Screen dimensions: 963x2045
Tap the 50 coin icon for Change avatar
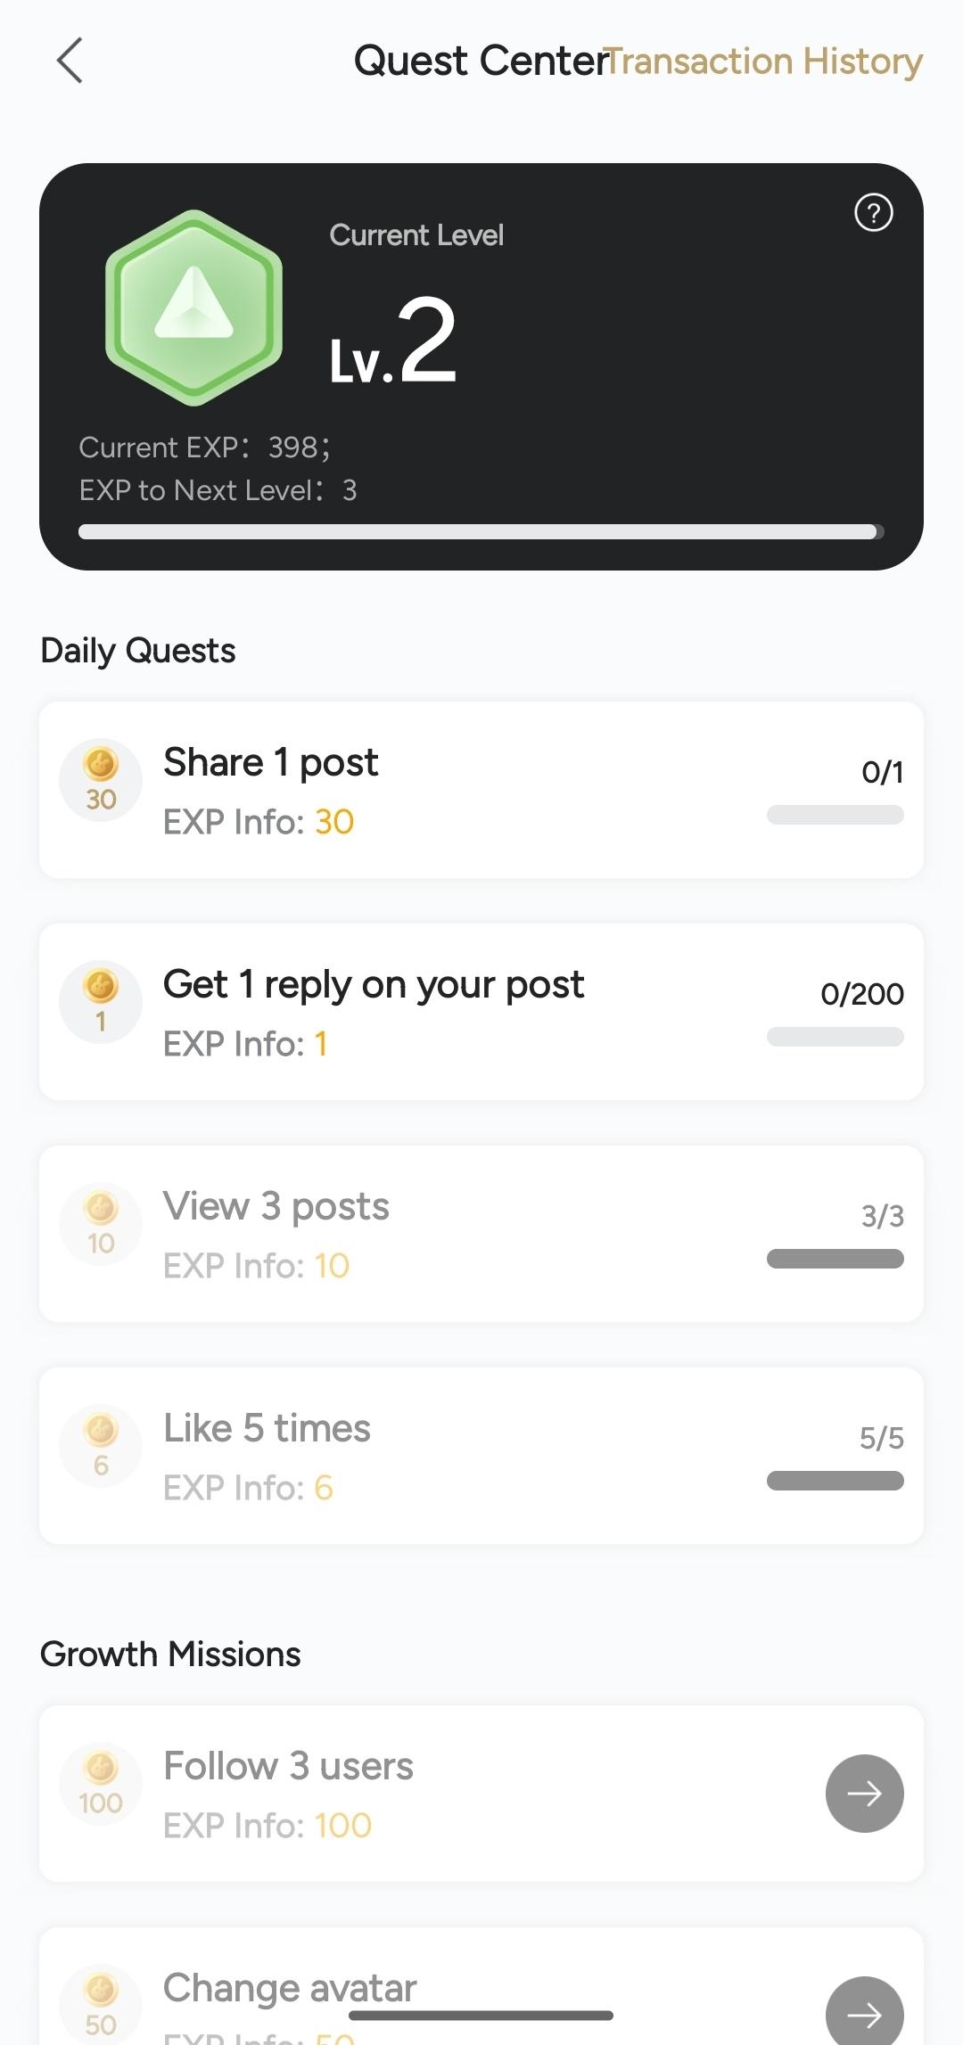[101, 2004]
